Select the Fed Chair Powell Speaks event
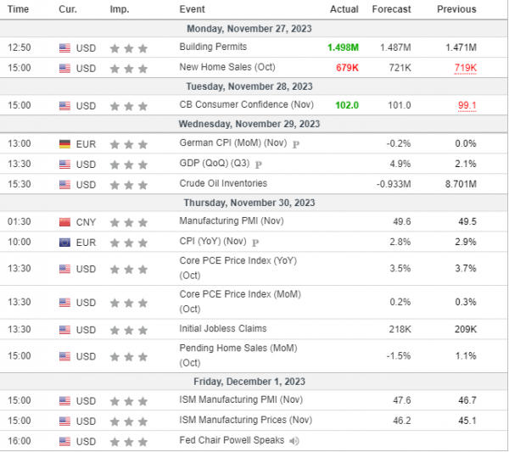509x452 pixels. (x=231, y=441)
